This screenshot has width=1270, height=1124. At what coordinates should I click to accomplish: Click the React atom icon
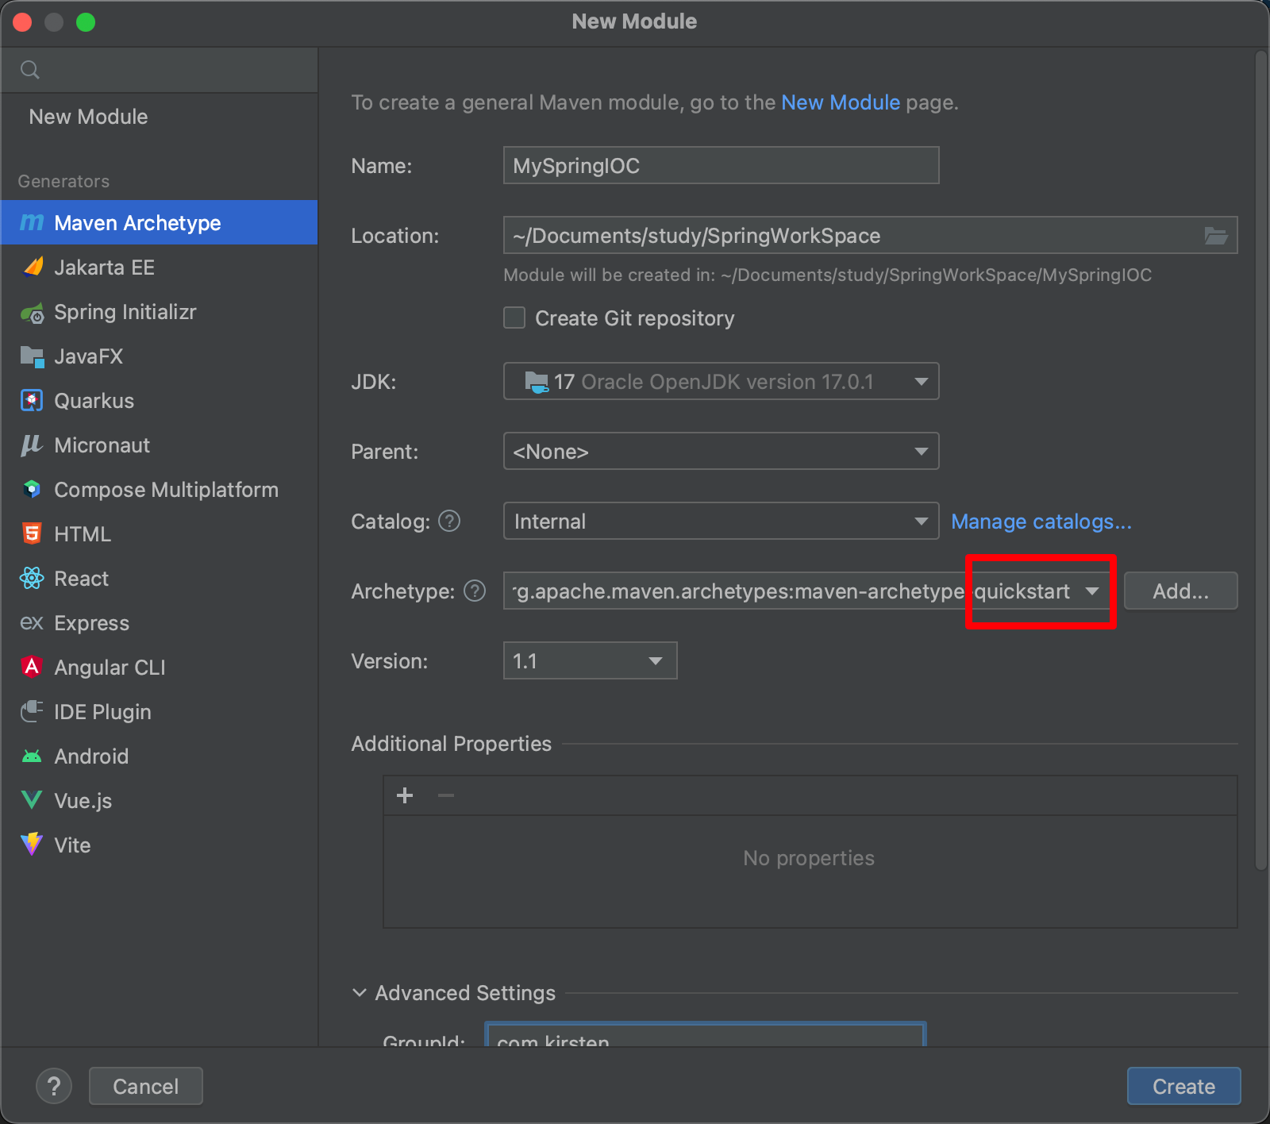(x=32, y=578)
